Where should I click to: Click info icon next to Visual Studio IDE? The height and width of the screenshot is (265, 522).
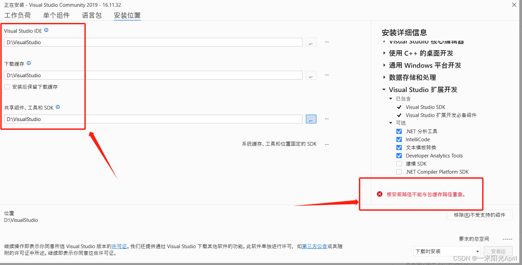click(x=47, y=30)
